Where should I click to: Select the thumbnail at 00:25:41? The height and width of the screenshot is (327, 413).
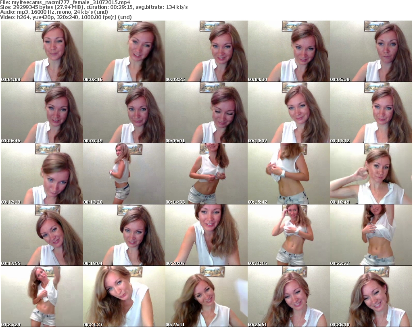click(x=206, y=296)
